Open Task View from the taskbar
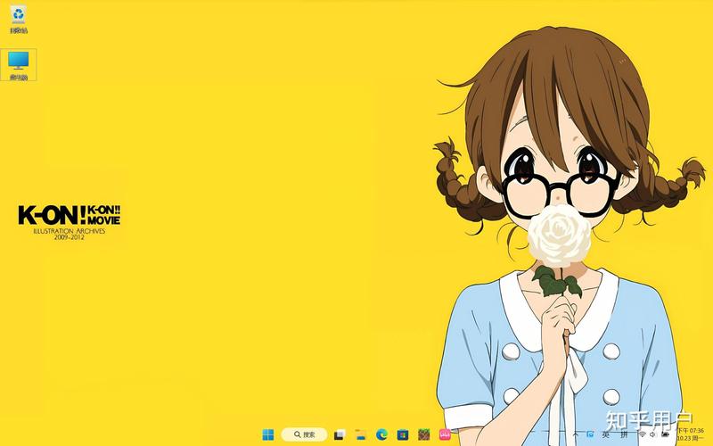This screenshot has height=446, width=713. pos(340,435)
